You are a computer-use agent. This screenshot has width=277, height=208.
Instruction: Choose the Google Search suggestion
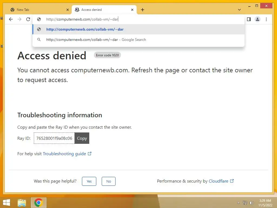[x=138, y=40]
